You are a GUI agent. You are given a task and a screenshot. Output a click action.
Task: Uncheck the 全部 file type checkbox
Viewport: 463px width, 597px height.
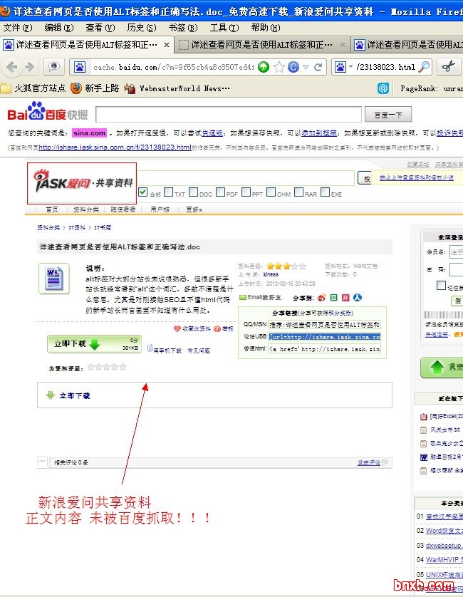click(143, 192)
